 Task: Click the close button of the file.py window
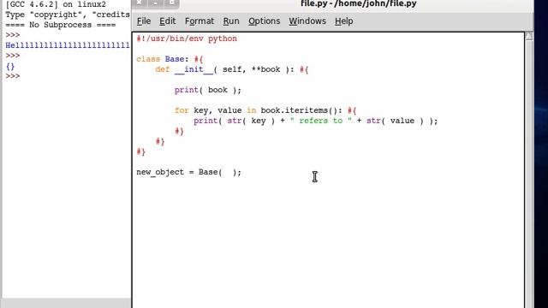139,3
